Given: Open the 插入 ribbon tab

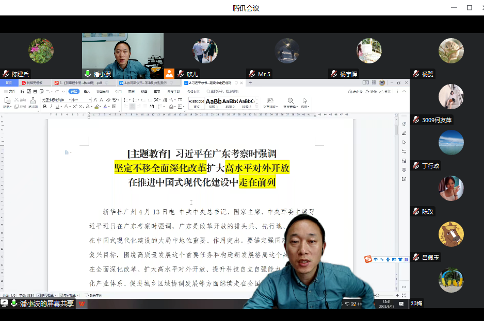Looking at the screenshot, I should 87,92.
